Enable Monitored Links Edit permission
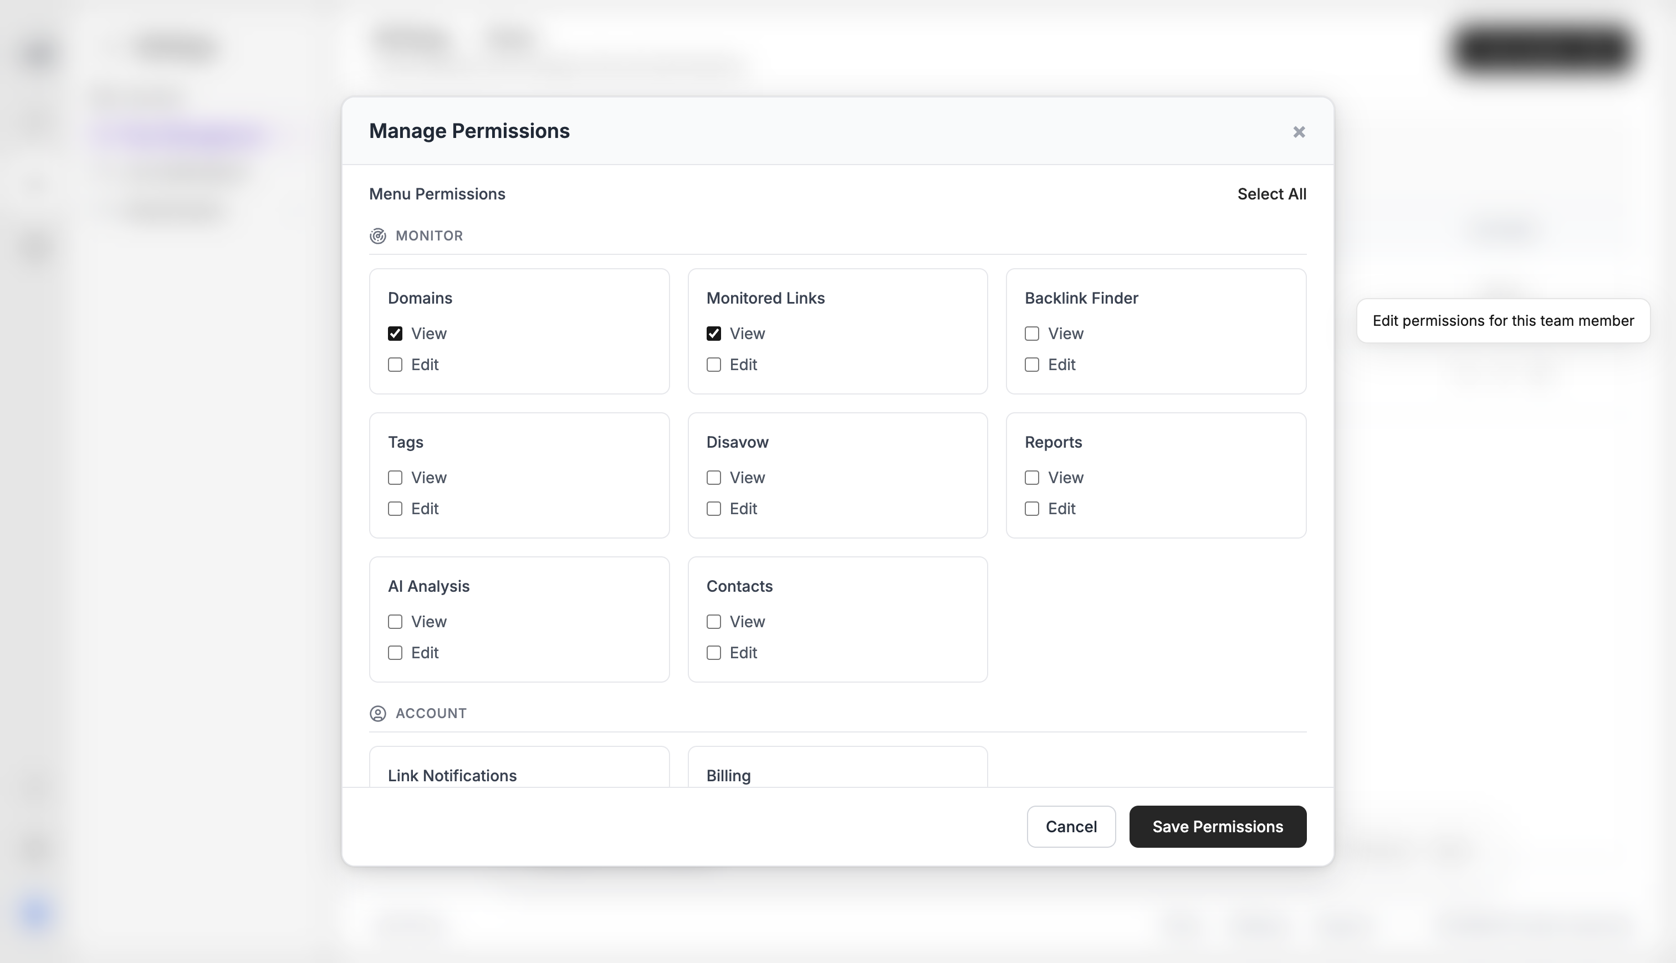This screenshot has width=1676, height=963. (714, 365)
